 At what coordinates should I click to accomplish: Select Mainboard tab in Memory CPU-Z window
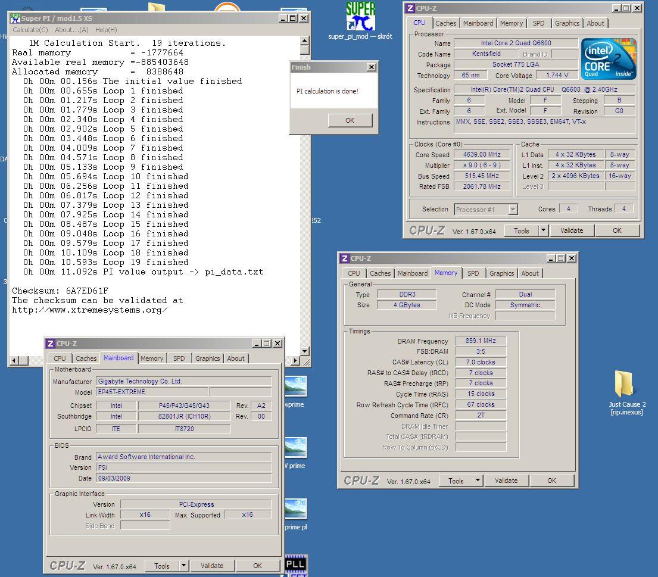coord(413,273)
